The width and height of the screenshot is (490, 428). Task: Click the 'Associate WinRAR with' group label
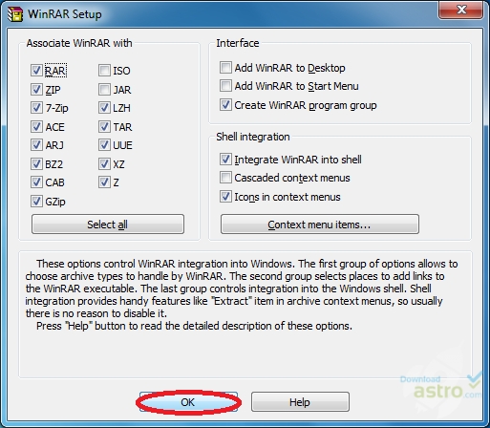coord(79,43)
